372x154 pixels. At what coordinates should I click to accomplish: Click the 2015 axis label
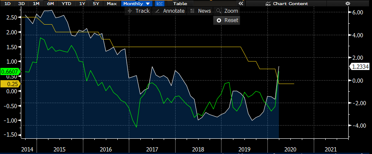[60, 149]
